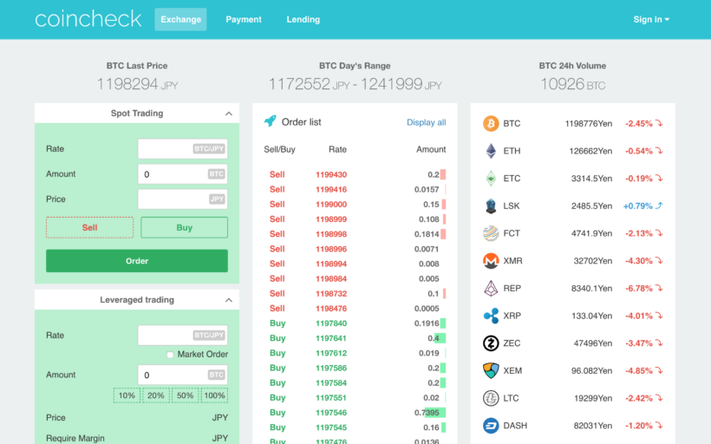Select the red Sell toggle in Spot Trading
Screen dimensions: 711x444
point(89,227)
